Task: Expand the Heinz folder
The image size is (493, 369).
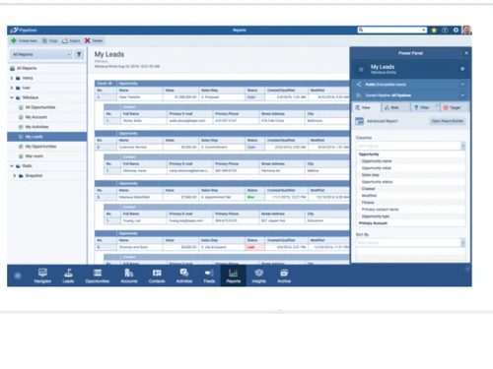Action: coord(12,78)
